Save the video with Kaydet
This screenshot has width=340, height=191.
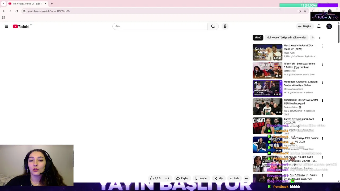coord(201,178)
